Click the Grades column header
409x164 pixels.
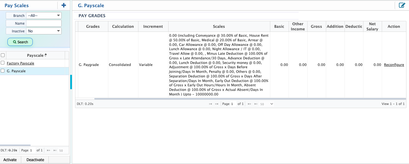click(93, 26)
